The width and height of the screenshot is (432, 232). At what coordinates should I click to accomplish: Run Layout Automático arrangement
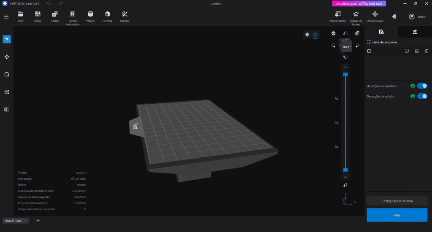pyautogui.click(x=73, y=18)
